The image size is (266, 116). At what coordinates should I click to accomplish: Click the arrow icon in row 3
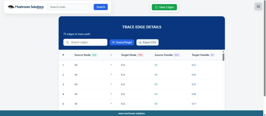pyautogui.click(x=111, y=84)
